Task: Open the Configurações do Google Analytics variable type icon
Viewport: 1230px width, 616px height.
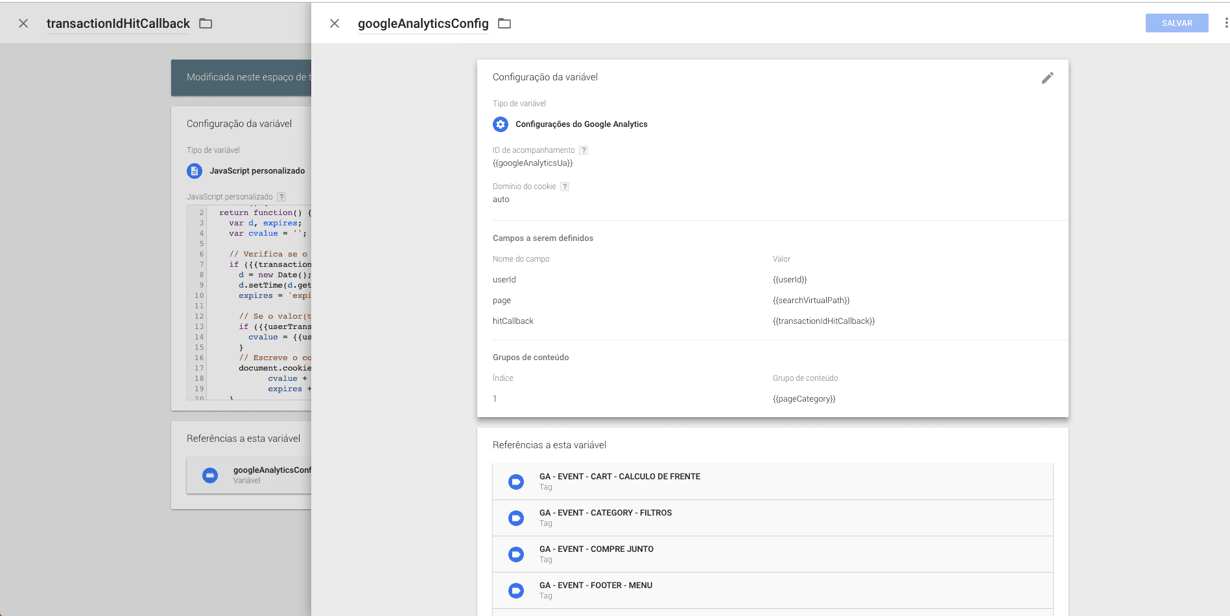Action: pos(500,124)
